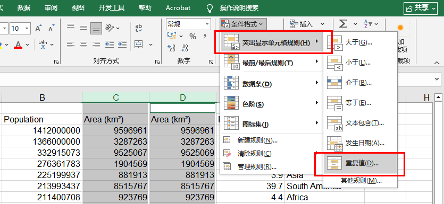Viewport: 444px width, 204px height.
Task: Open the 常规 number format dropdown
Action: click(x=207, y=24)
